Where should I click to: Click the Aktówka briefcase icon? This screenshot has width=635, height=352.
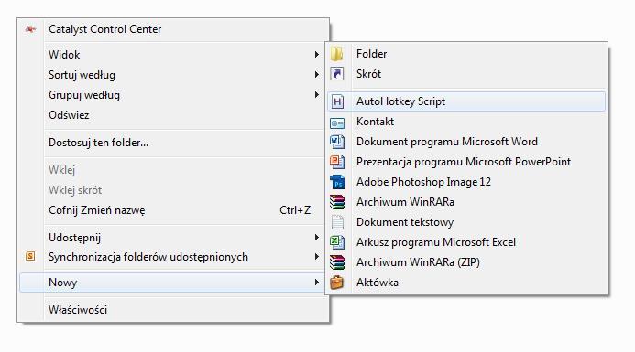click(336, 283)
